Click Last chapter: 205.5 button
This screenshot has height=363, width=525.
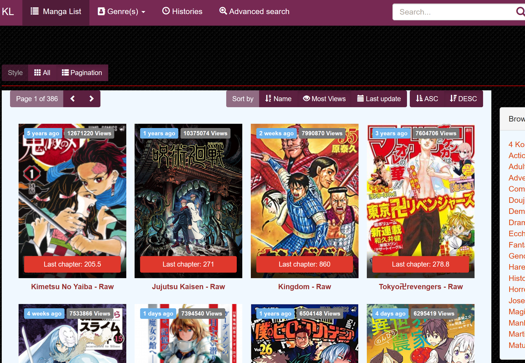72,264
